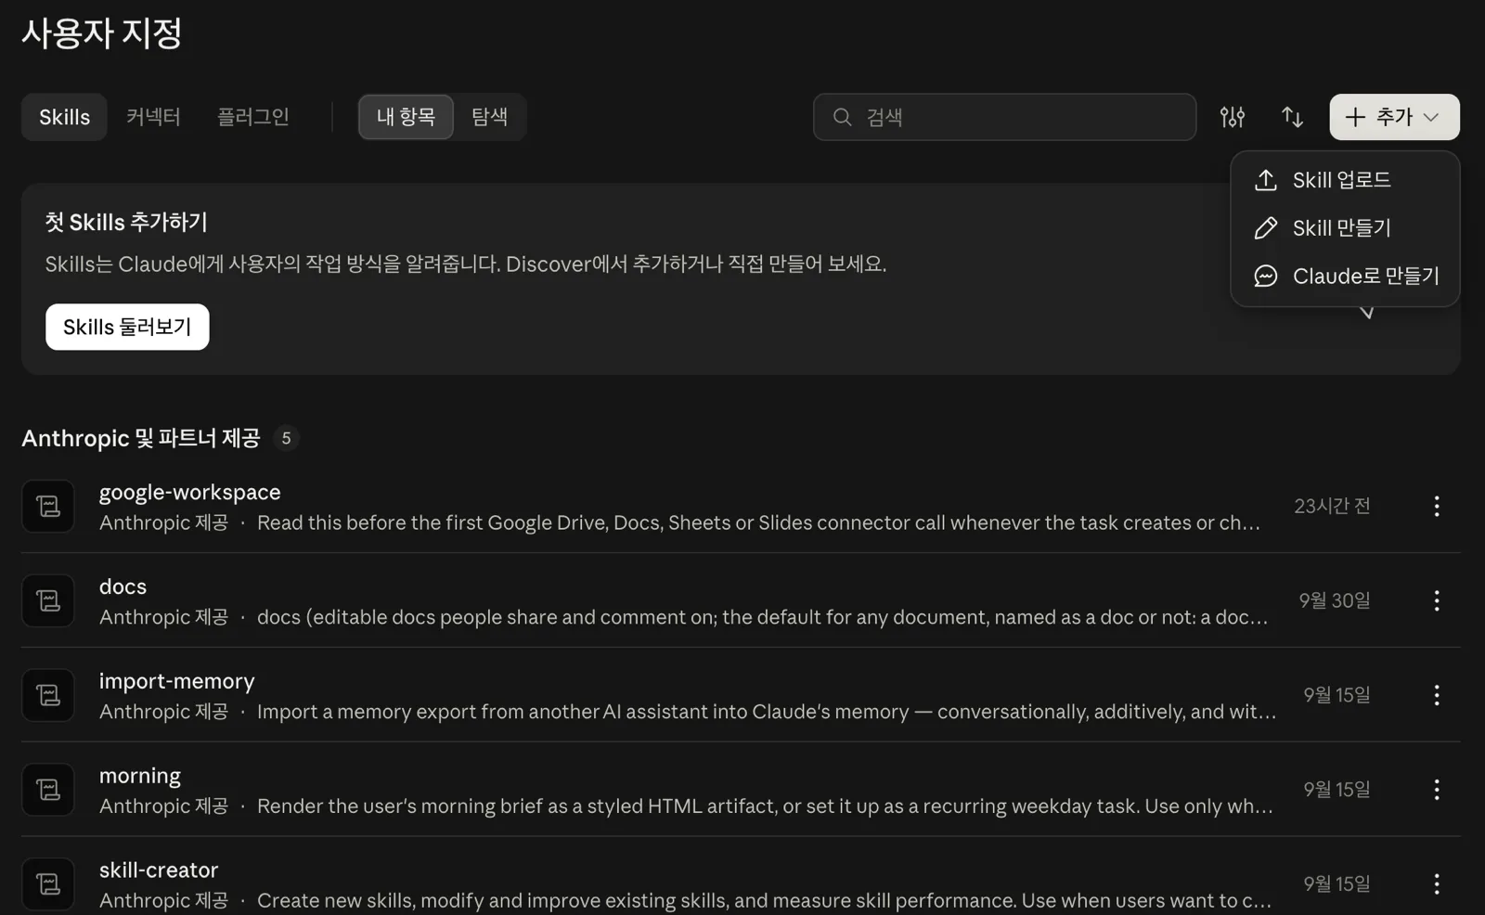This screenshot has width=1485, height=915.
Task: Click the google-workspace skill icon
Action: (x=48, y=506)
